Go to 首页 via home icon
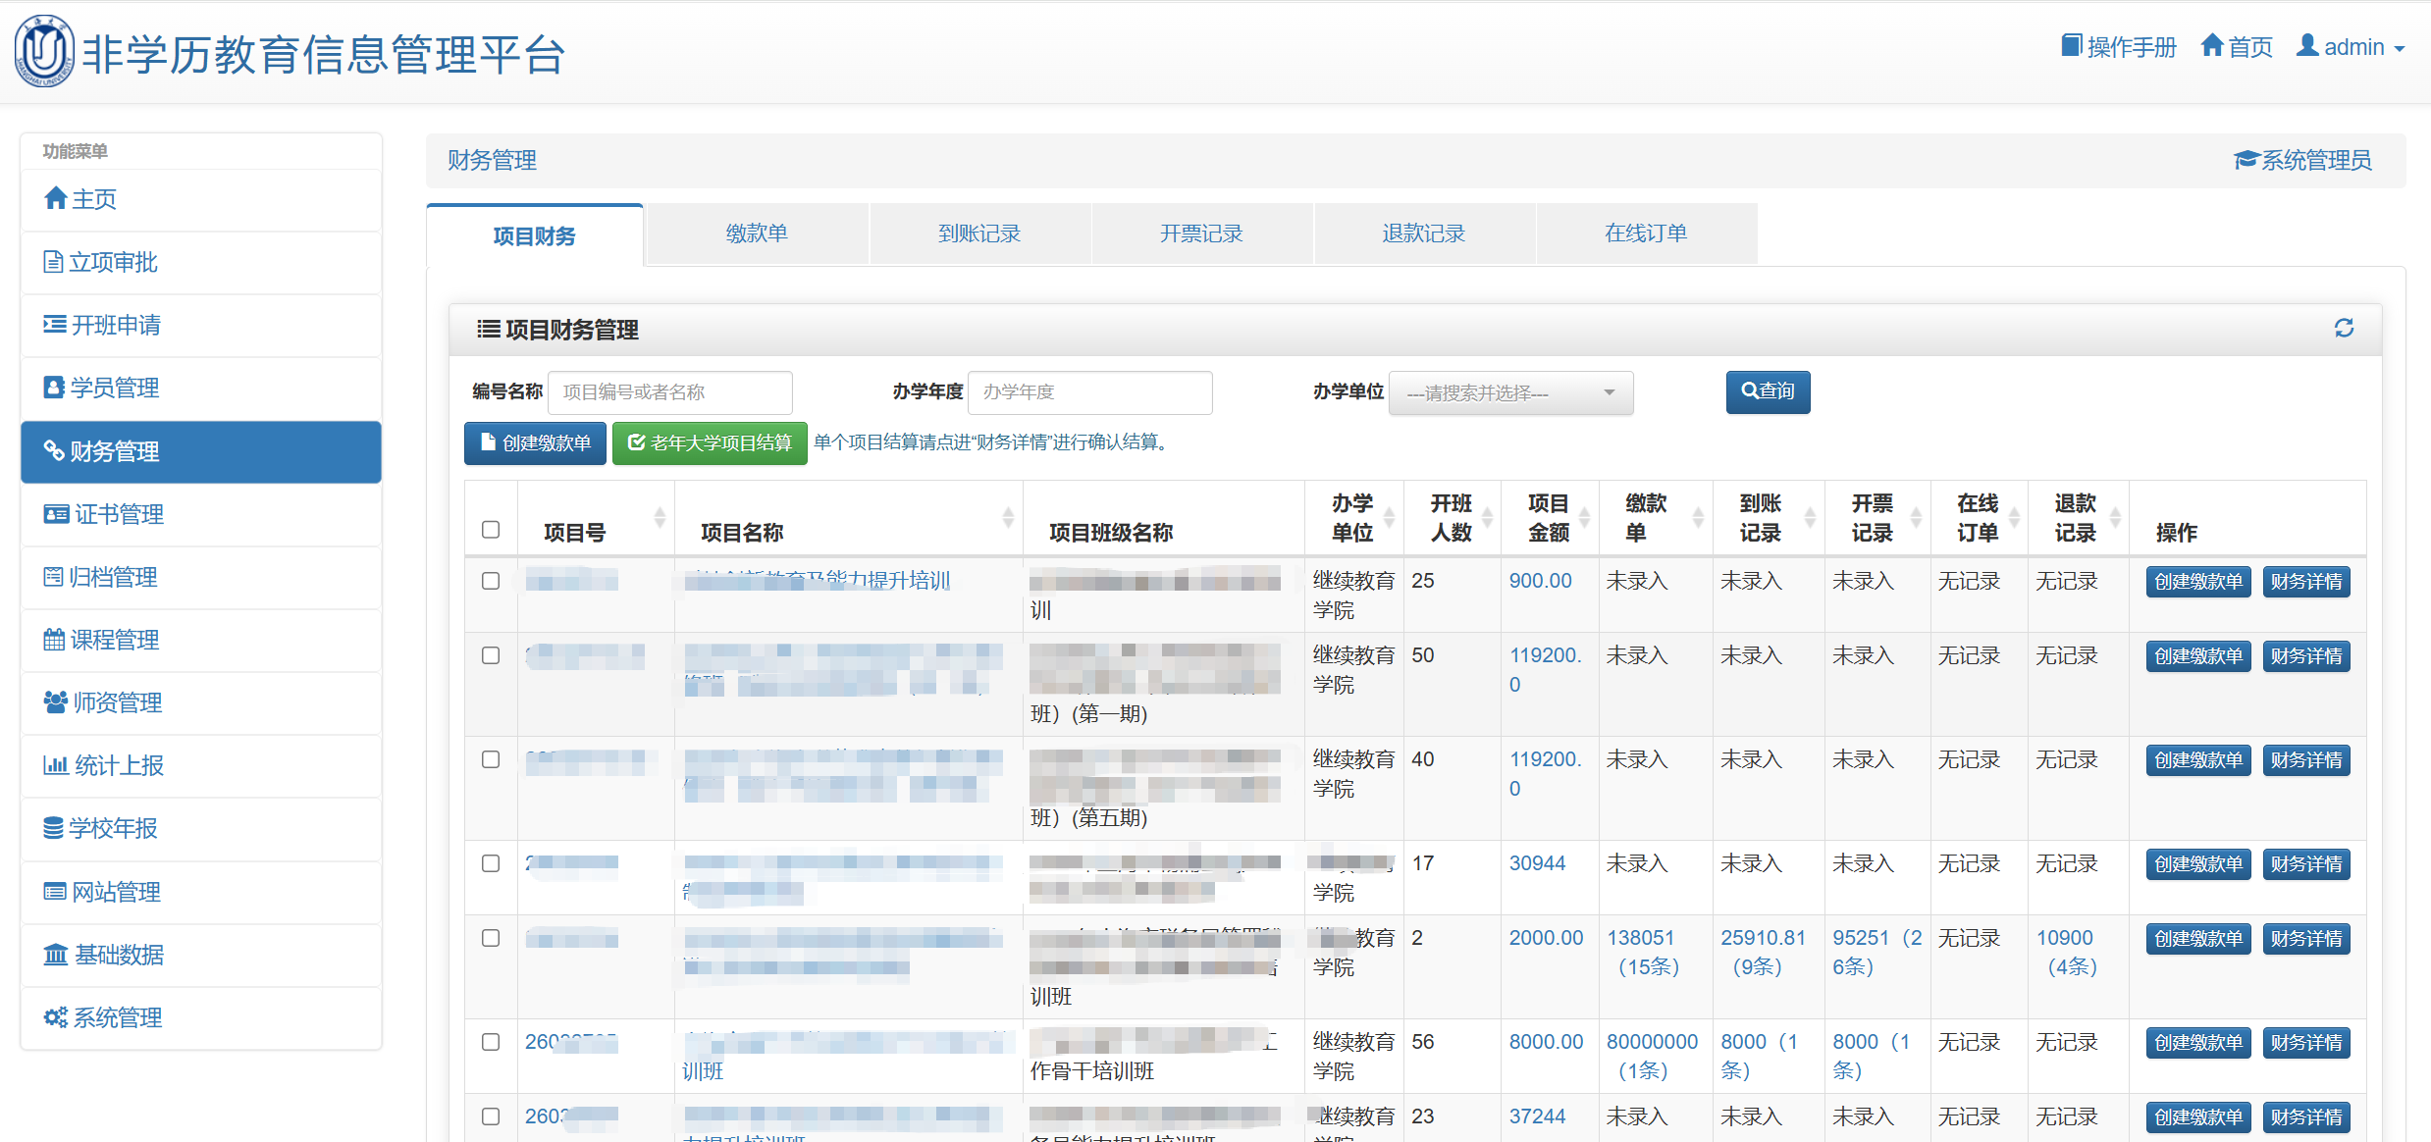The height and width of the screenshot is (1142, 2431). coord(2212,46)
